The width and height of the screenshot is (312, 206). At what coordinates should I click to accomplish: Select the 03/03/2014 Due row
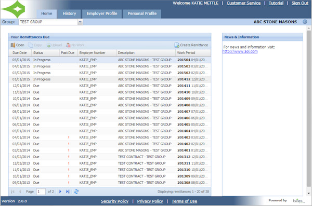(110, 144)
